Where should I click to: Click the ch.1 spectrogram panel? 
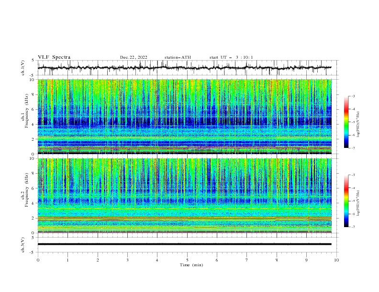tap(184, 116)
